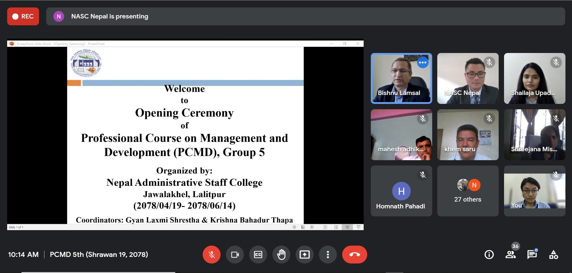Click the muted mic icon on mahesh's tile
The width and height of the screenshot is (572, 273).
[423, 118]
